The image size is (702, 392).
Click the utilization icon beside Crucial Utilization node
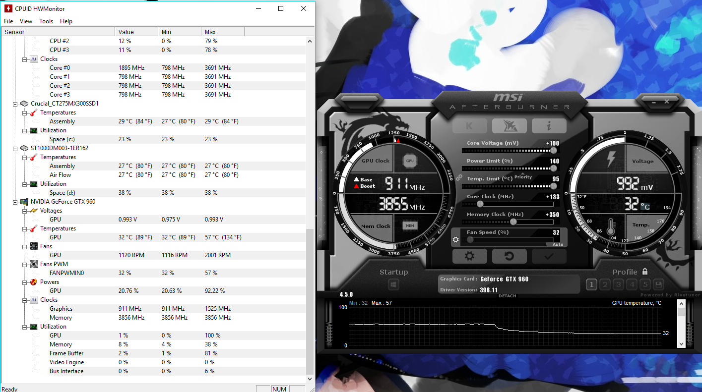34,130
